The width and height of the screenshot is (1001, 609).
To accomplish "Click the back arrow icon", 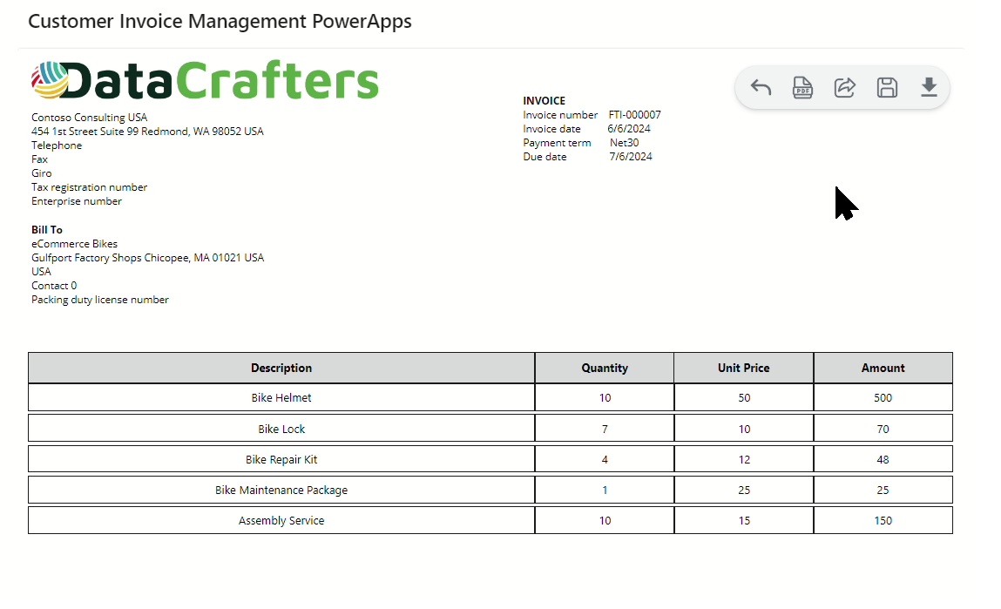I will [761, 87].
